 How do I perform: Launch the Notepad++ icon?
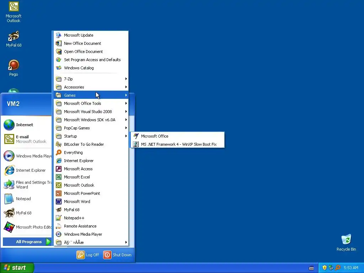click(x=59, y=218)
